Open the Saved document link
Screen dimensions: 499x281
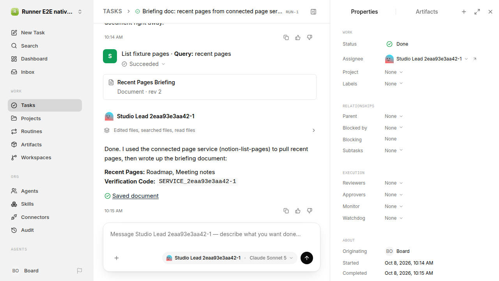pos(135,196)
